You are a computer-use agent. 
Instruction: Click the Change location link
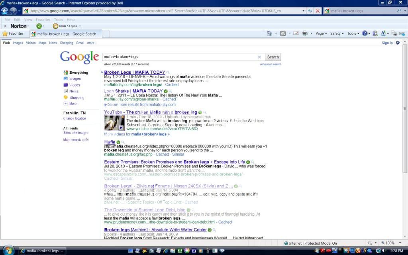pos(75,118)
